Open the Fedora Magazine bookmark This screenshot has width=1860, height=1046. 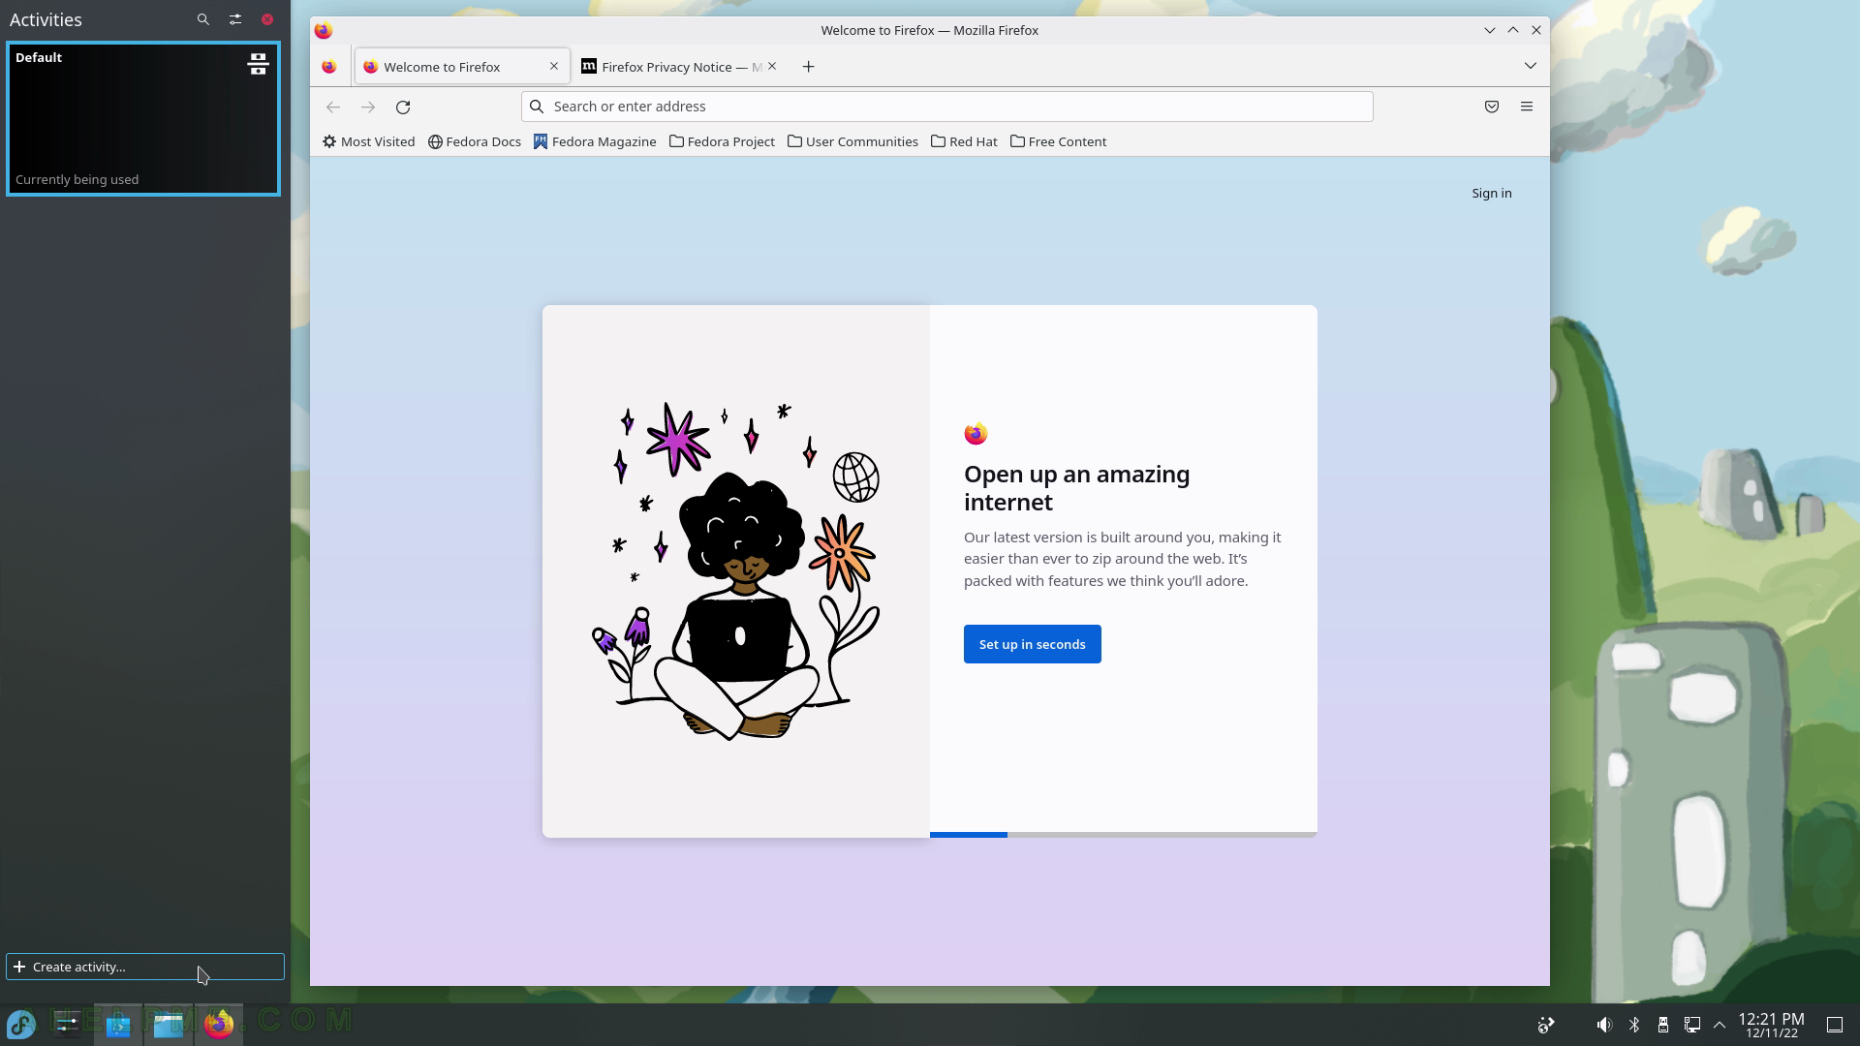point(595,141)
